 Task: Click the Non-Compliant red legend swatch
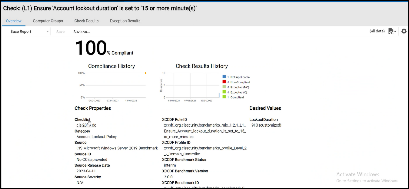(224, 82)
